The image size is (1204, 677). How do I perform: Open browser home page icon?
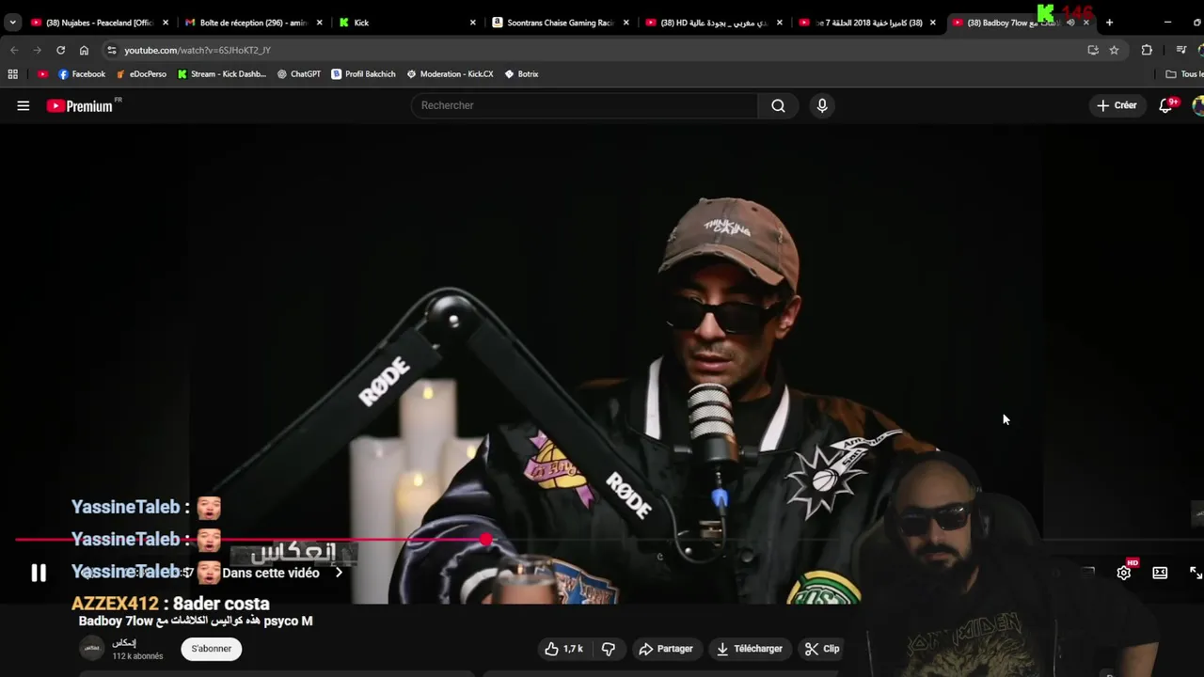pyautogui.click(x=84, y=50)
